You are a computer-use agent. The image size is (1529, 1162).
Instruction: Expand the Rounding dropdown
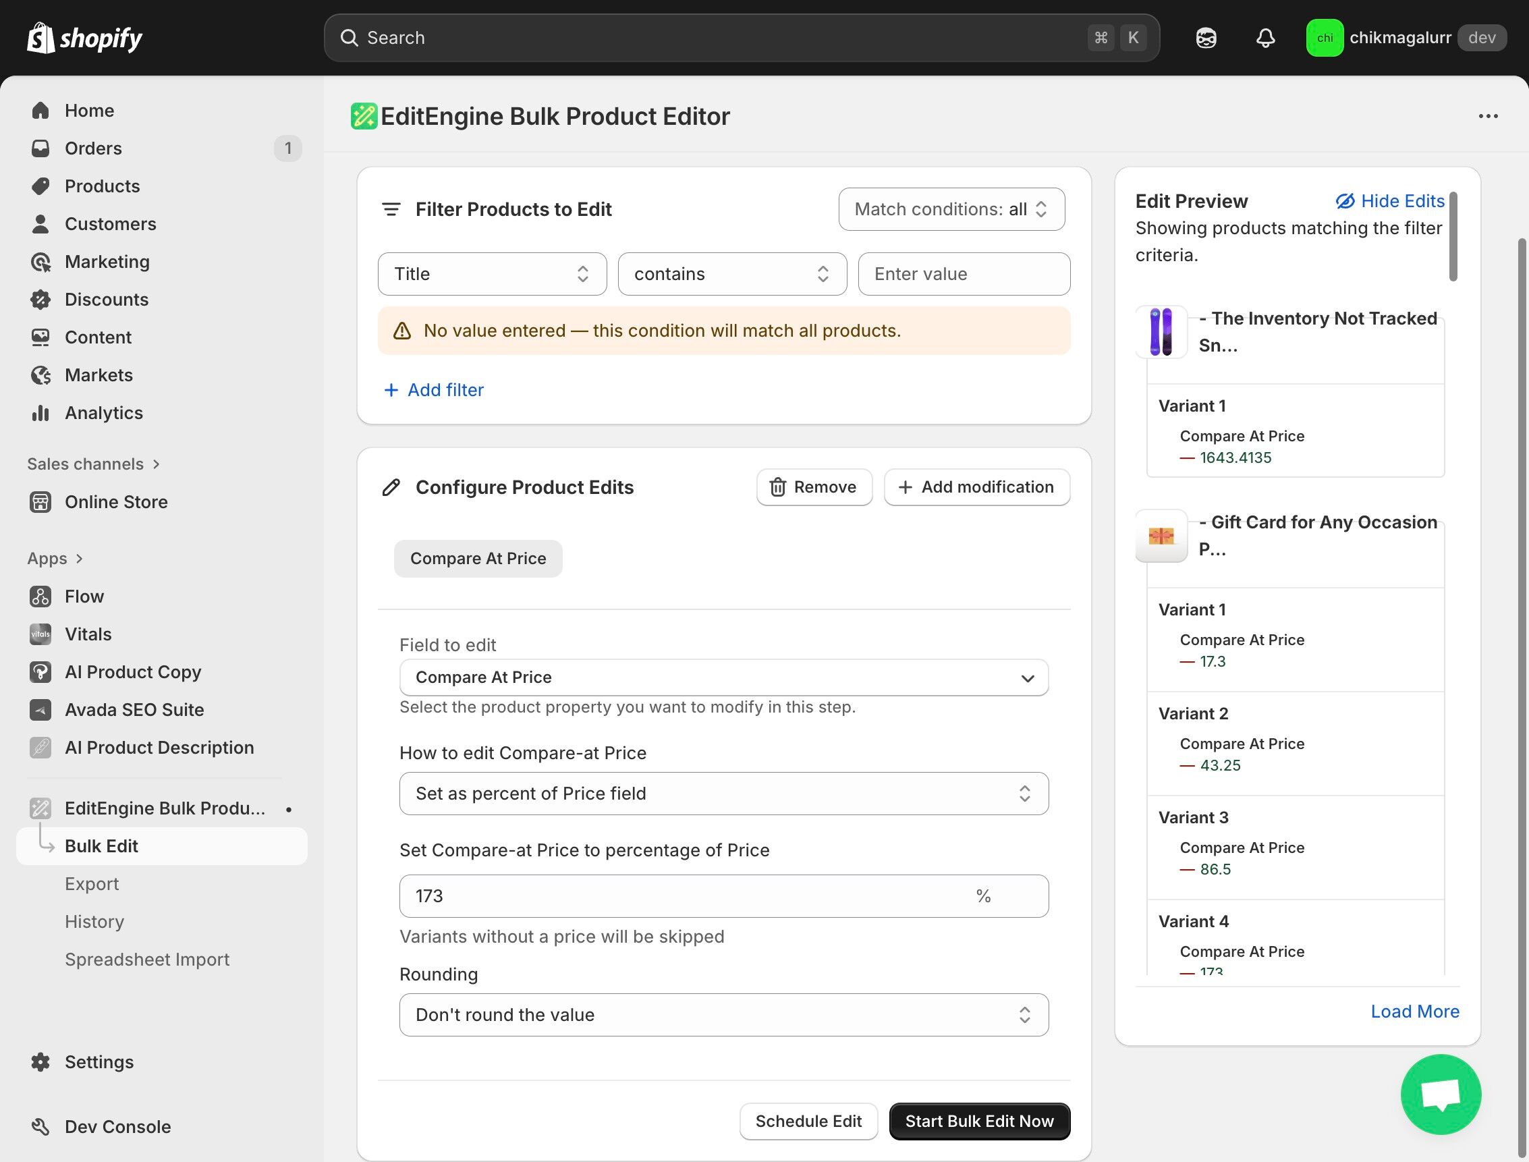coord(723,1015)
